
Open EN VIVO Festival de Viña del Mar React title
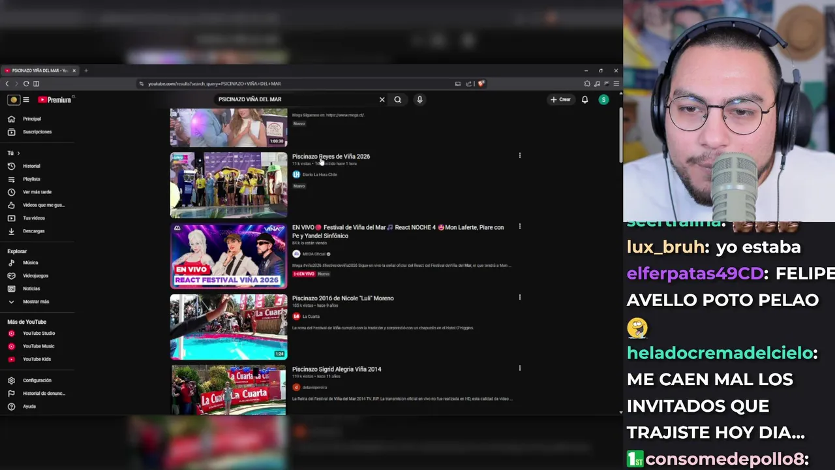point(398,232)
